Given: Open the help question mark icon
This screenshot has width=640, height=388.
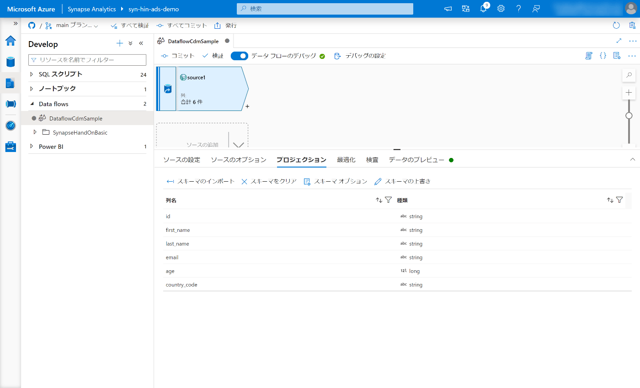Looking at the screenshot, I should (x=519, y=9).
